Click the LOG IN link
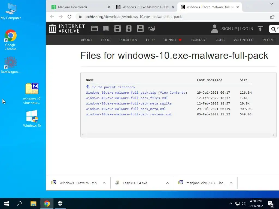 coord(247,29)
